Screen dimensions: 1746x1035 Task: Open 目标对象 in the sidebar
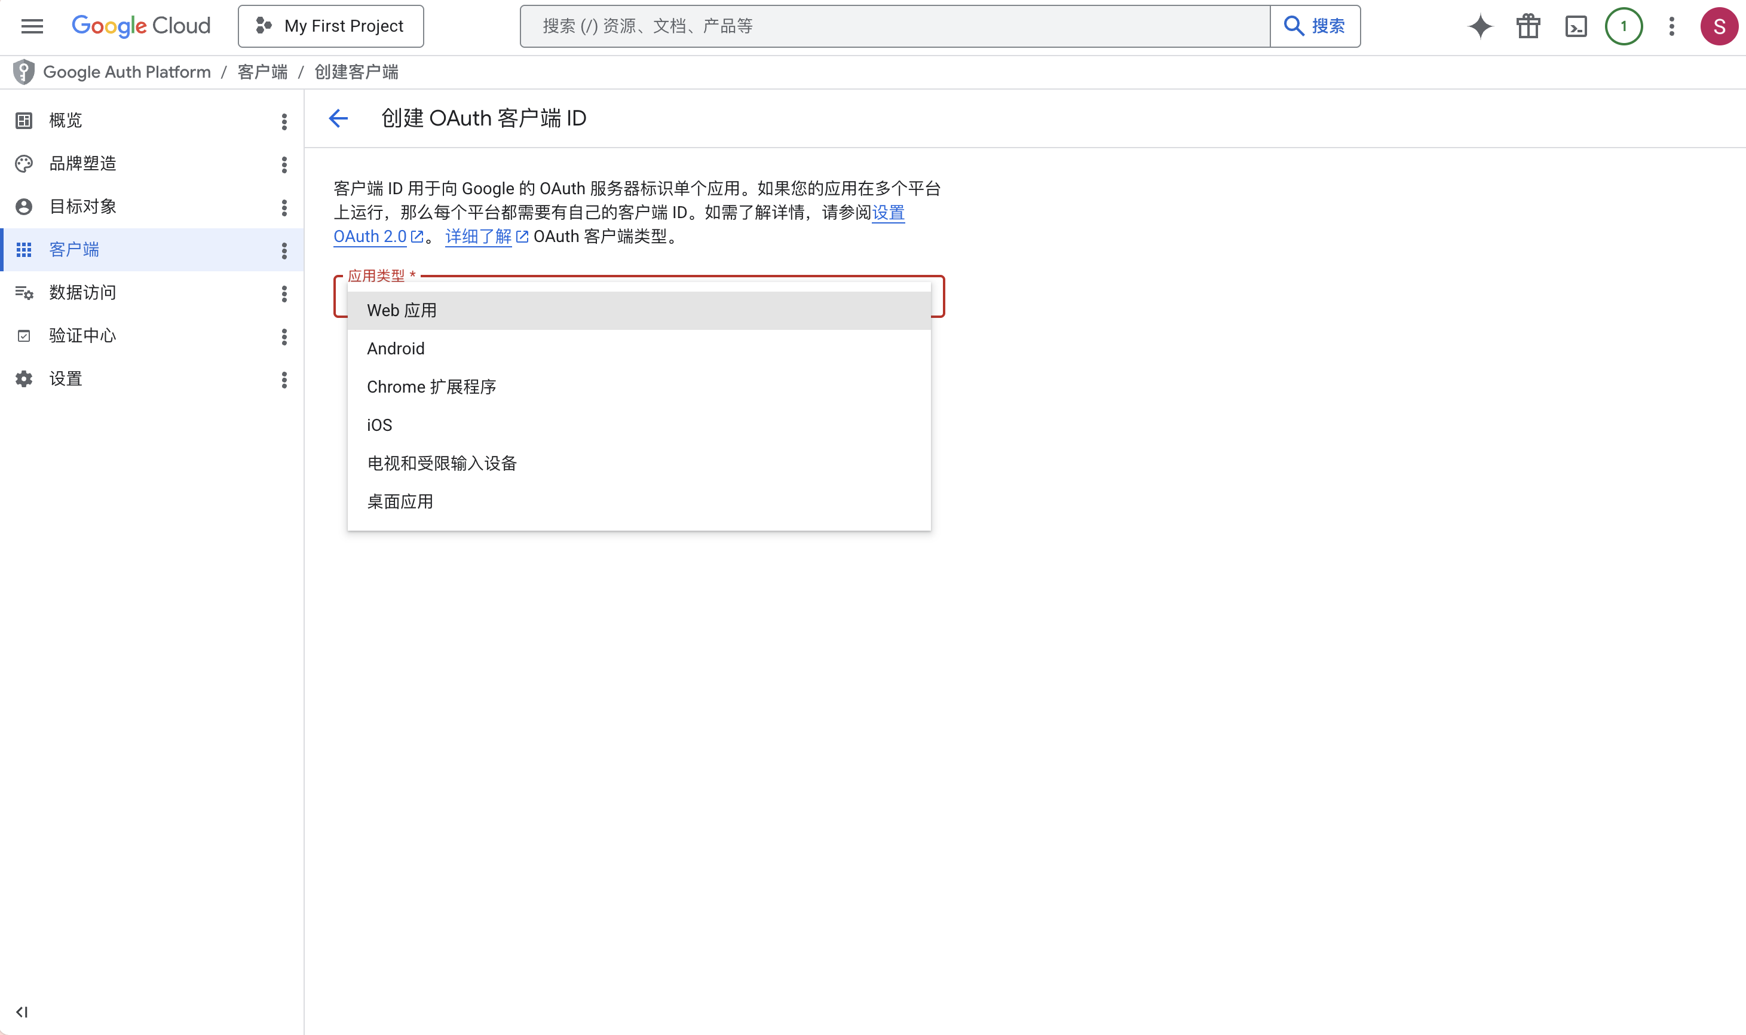pos(152,207)
